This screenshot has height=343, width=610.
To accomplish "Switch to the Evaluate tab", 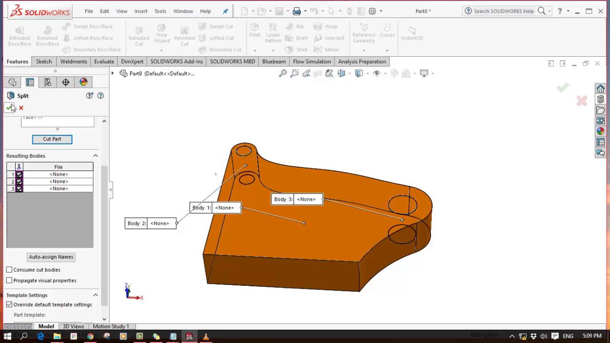I will [104, 61].
